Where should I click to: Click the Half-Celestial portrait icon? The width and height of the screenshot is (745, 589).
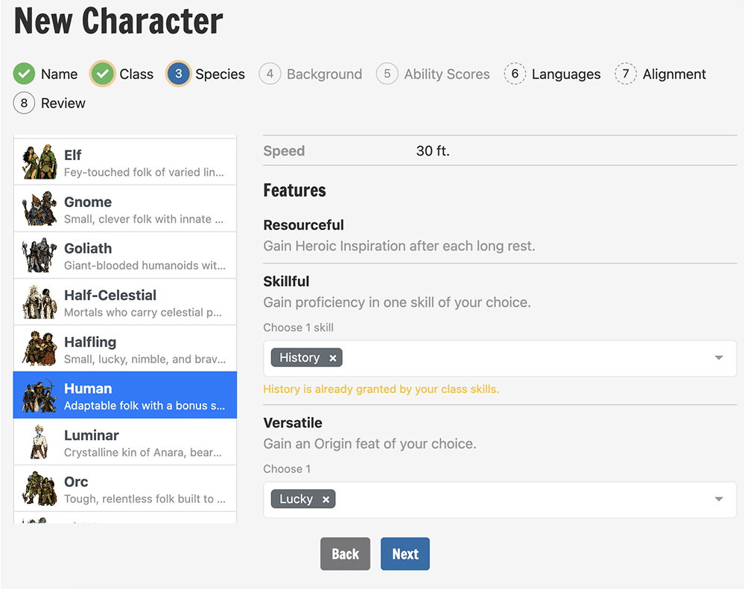[x=39, y=302]
